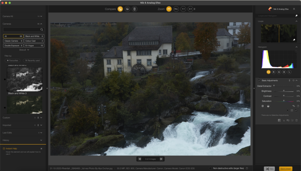Viewport: 301px width, 171px height.
Task: Favourite the Black and White 2 preset star
Action: (5, 79)
